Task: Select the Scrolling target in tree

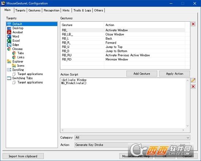Action: tap(18, 70)
